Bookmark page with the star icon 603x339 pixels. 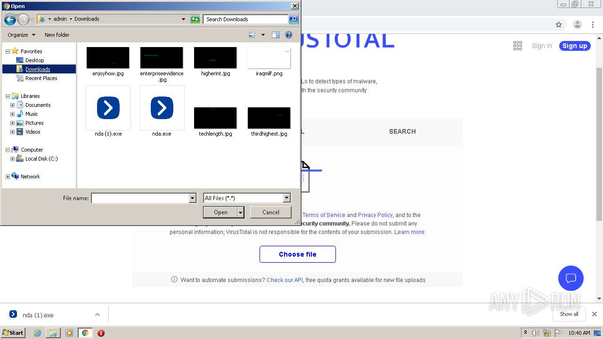(x=559, y=24)
